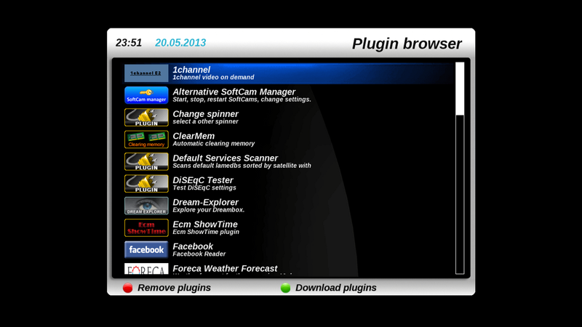Image resolution: width=582 pixels, height=327 pixels.
Task: Click the Clearing memory icon
Action: pyautogui.click(x=146, y=140)
